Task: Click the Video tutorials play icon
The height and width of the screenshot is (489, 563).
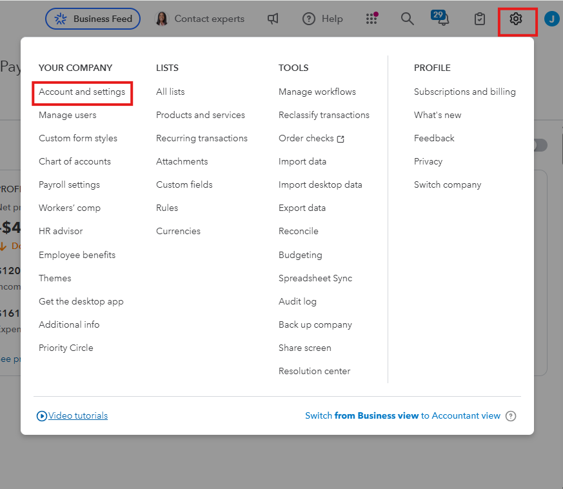Action: [42, 416]
